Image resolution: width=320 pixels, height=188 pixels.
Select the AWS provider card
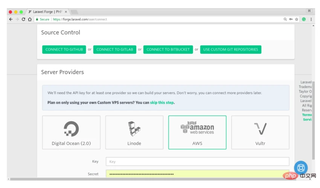coord(197,132)
